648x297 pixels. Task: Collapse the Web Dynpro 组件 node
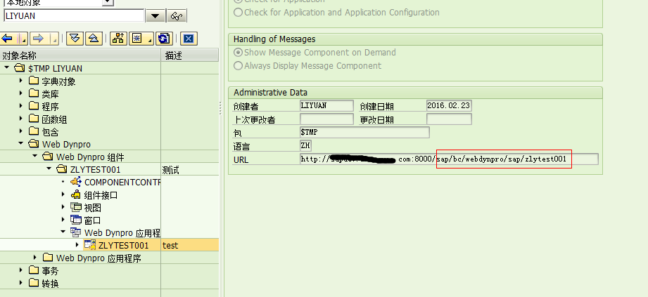(x=34, y=157)
